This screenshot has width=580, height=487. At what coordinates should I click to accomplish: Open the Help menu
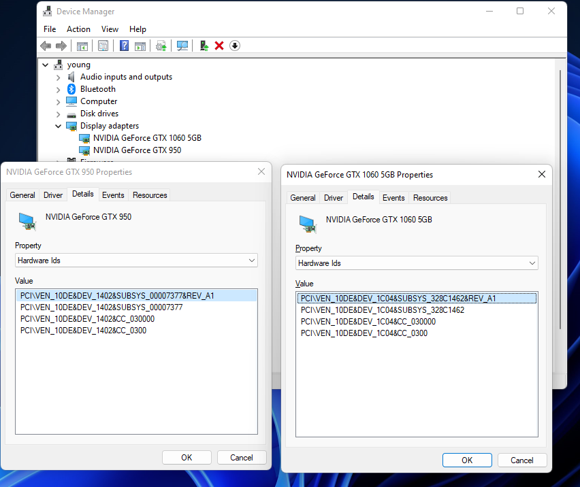coord(138,29)
